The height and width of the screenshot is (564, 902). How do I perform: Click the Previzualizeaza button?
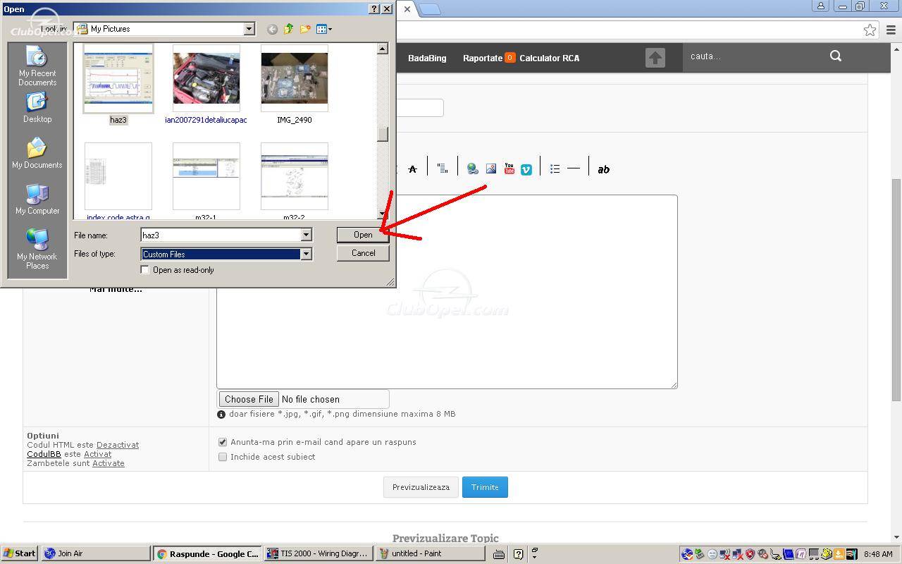421,487
